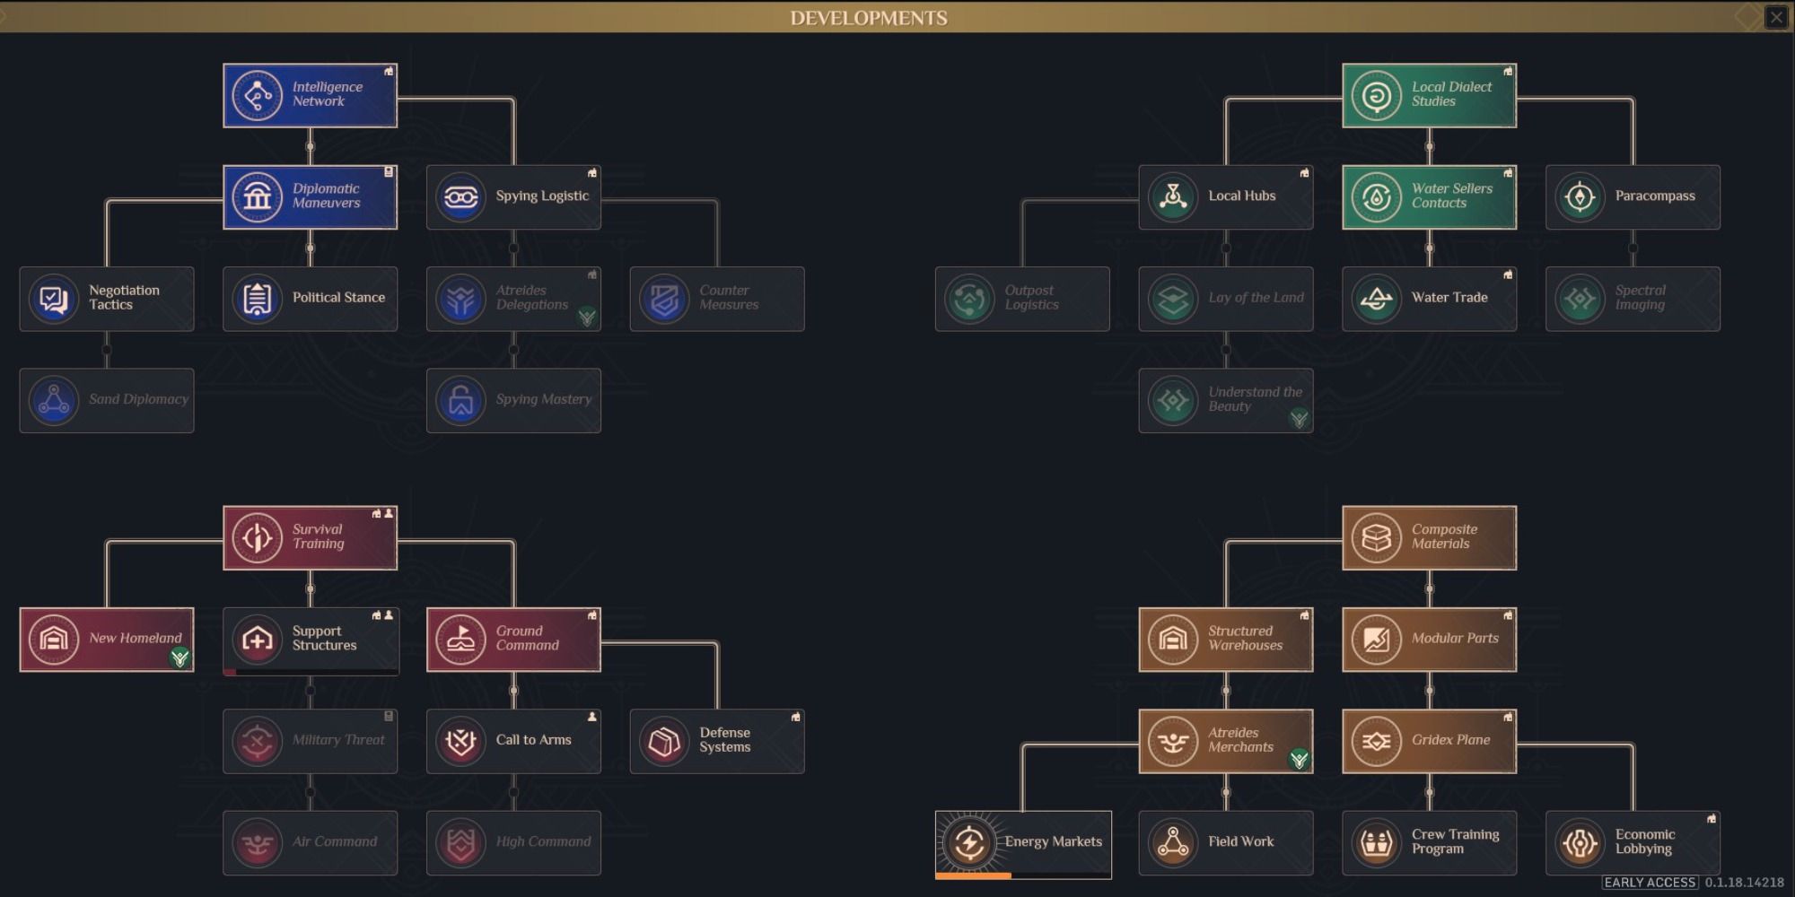The height and width of the screenshot is (897, 1795).
Task: Click the Ground Command icon
Action: click(461, 640)
